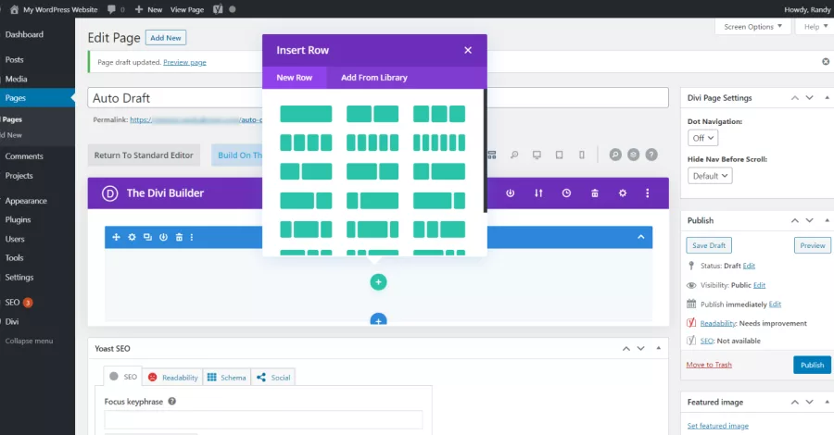Switch to phone view icon

pos(581,155)
